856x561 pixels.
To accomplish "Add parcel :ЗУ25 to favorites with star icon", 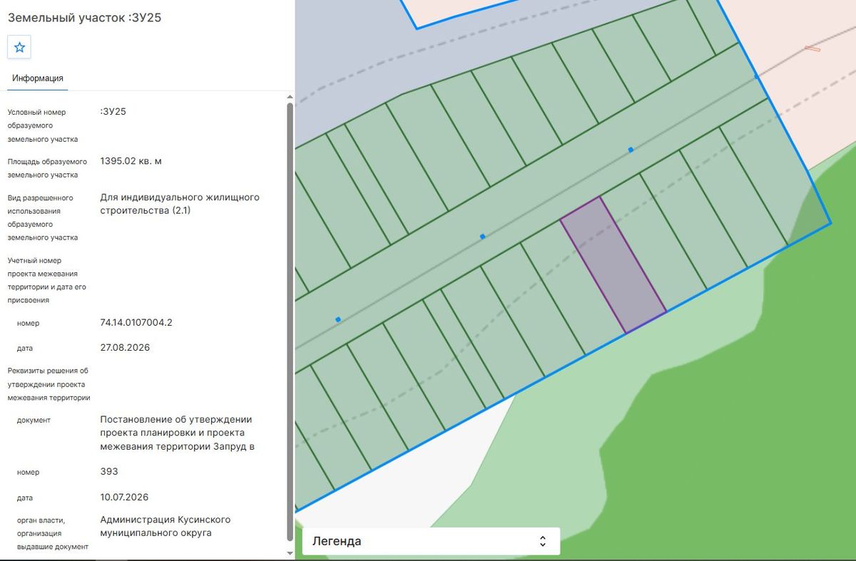I will [x=19, y=47].
